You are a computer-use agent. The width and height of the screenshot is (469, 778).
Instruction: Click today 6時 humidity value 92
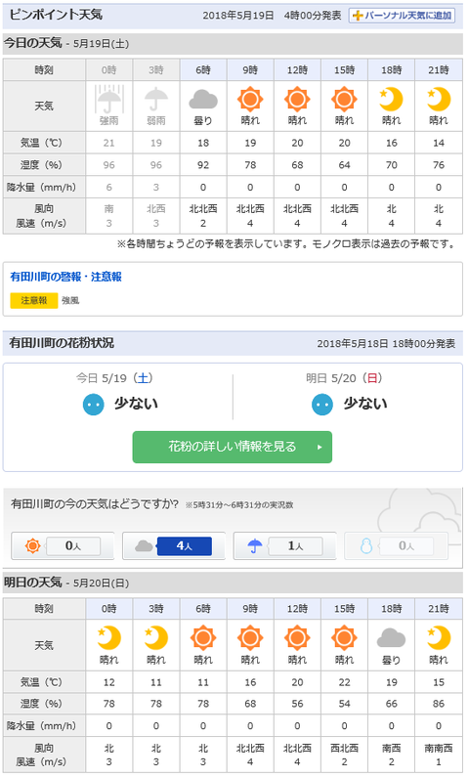tap(203, 165)
